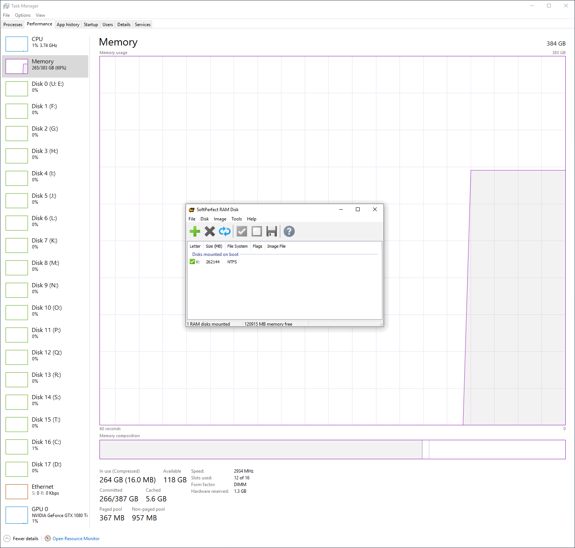The image size is (575, 548).
Task: Add a new RAM disk with the plus icon
Action: click(x=195, y=231)
